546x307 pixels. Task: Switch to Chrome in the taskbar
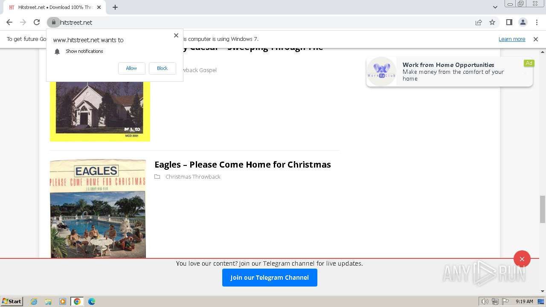77,301
